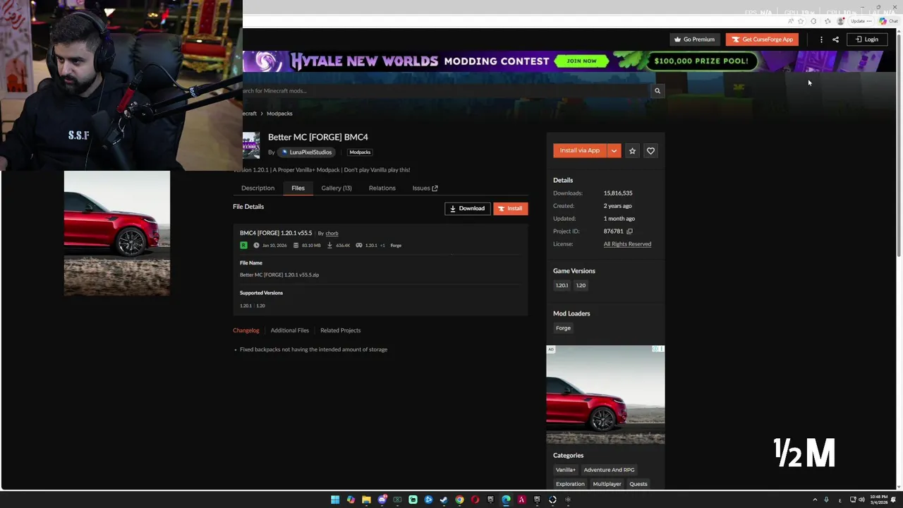Screen dimensions: 903x508
Task: Click Join Now on Hytale banner
Action: 581,61
